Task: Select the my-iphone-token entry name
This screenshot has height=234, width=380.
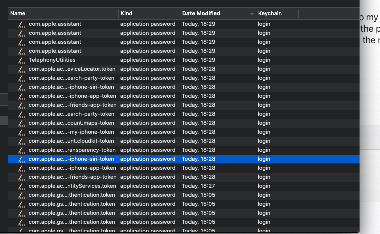Action: pos(72,132)
